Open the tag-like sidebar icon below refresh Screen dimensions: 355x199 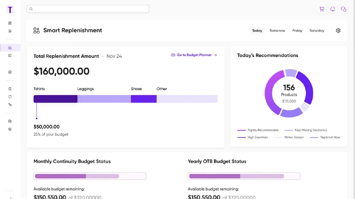(x=10, y=104)
